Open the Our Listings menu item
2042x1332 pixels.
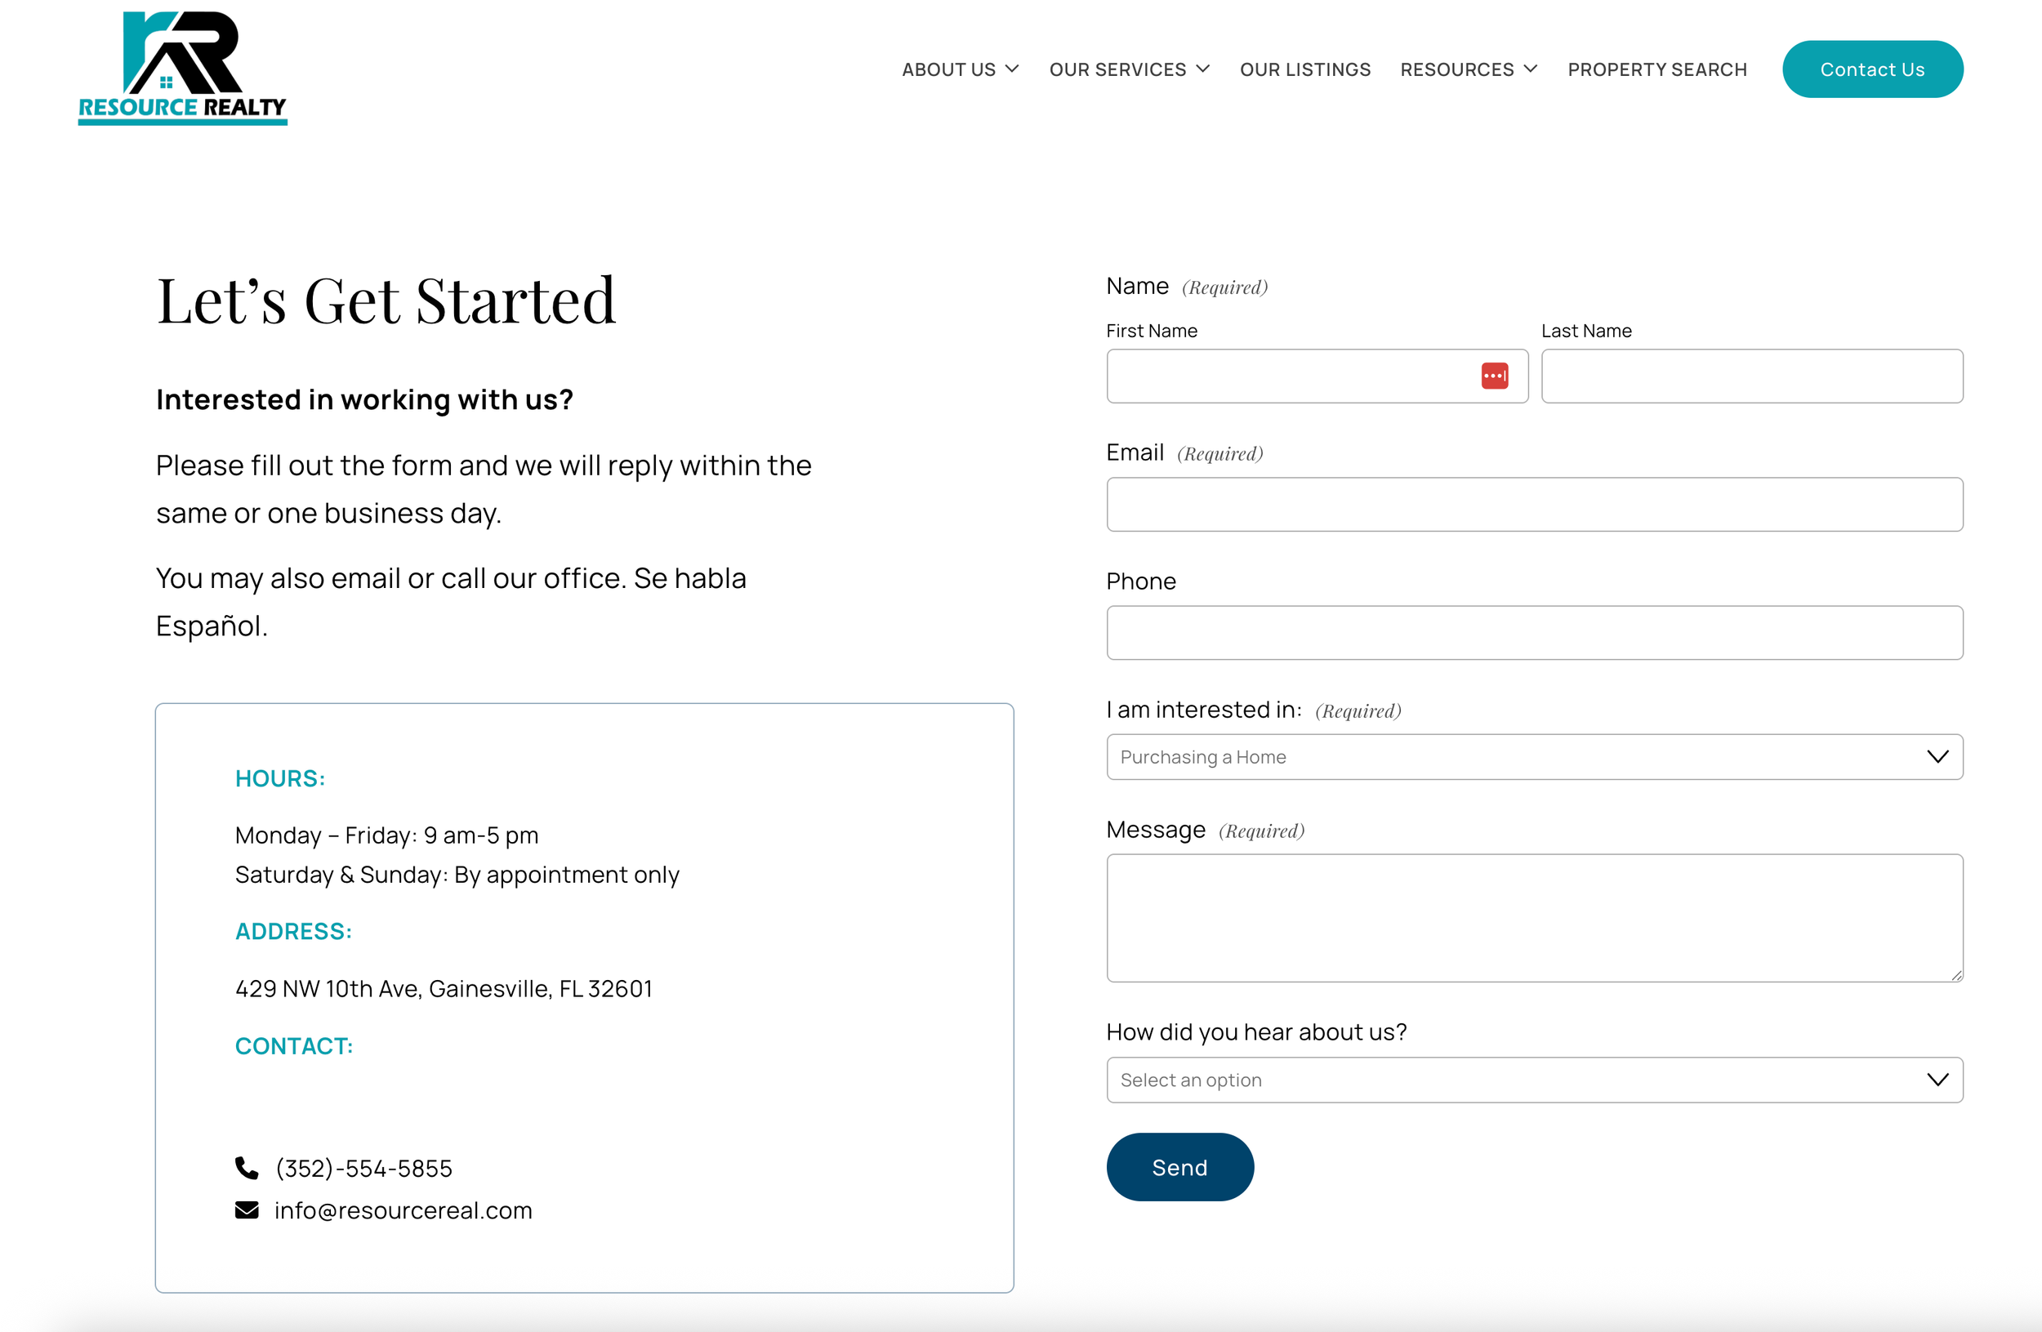(1305, 69)
